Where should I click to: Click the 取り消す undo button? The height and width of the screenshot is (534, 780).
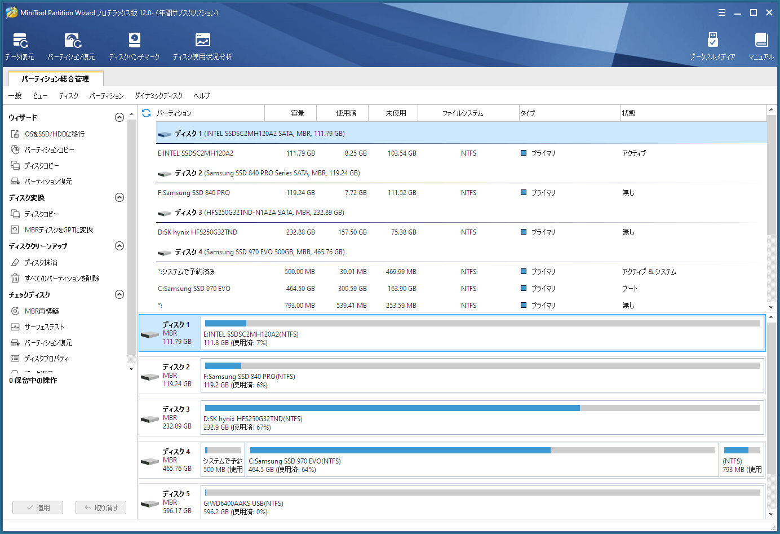101,507
